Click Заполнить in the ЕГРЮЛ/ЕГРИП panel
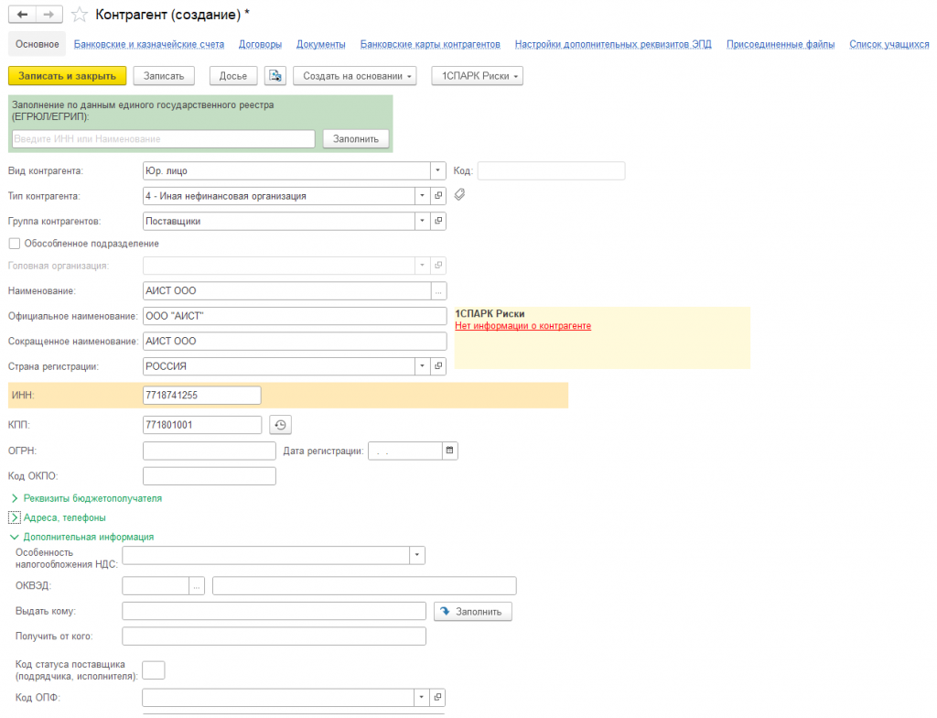The width and height of the screenshot is (937, 718). coord(356,139)
